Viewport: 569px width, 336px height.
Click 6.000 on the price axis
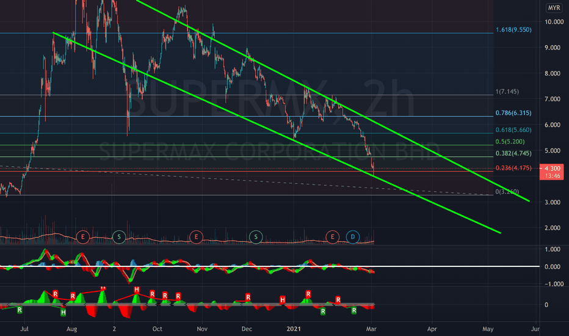(554, 125)
